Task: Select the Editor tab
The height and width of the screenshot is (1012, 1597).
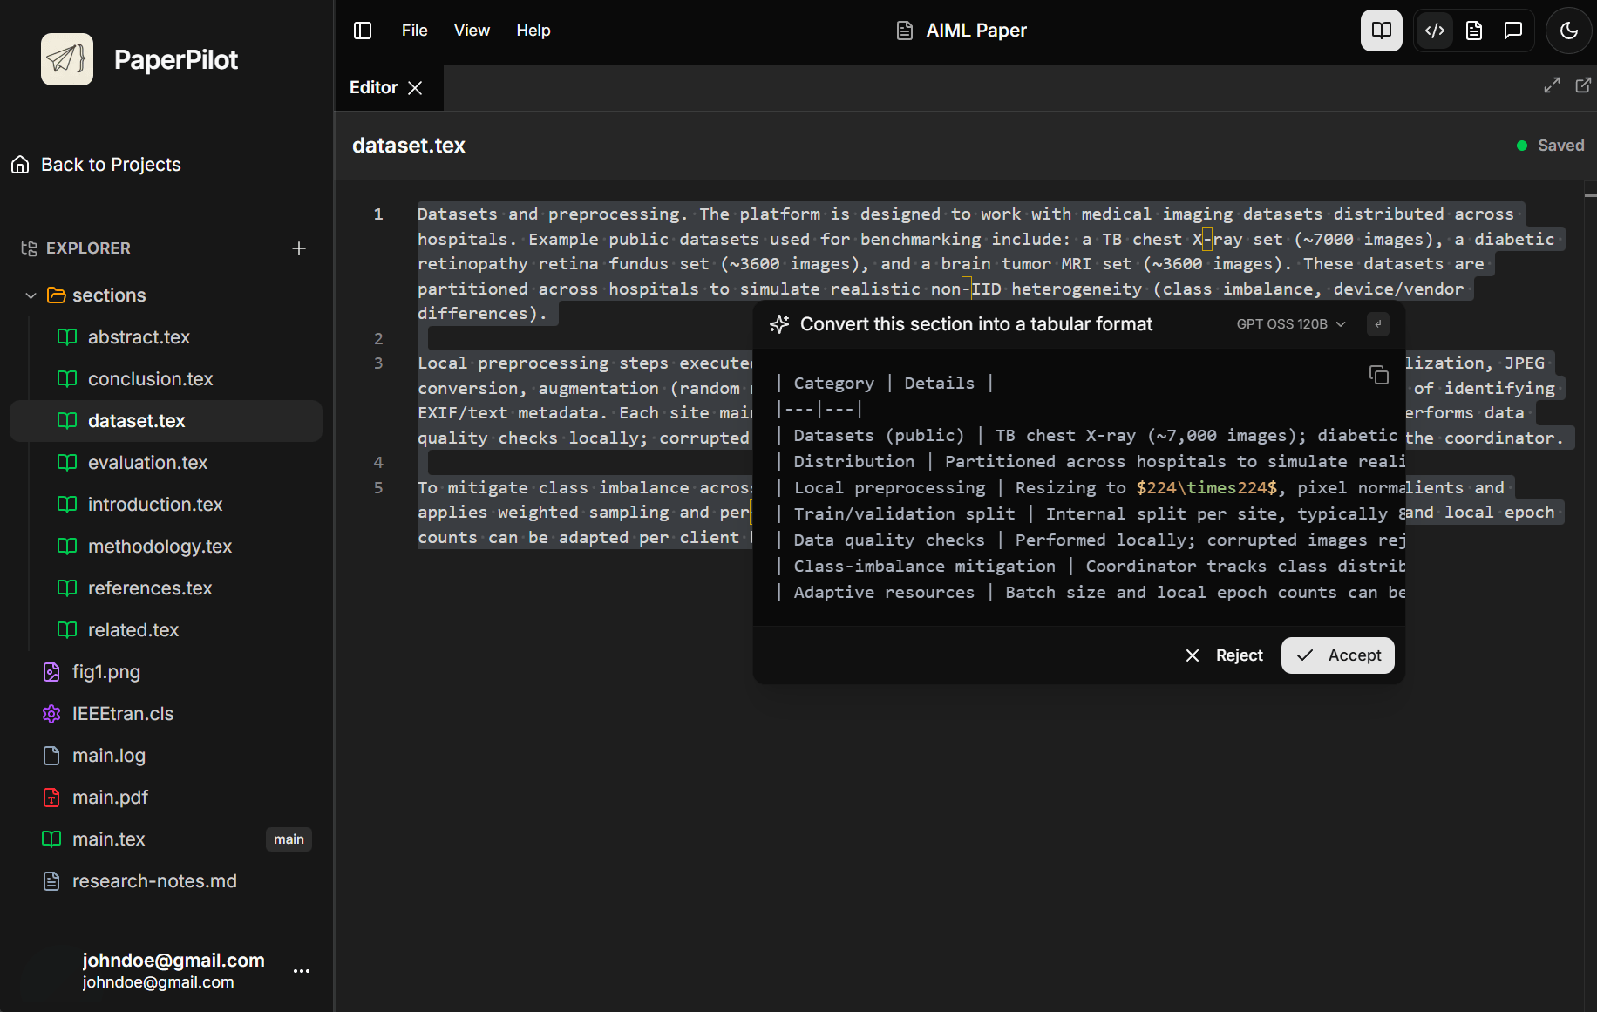Action: (x=373, y=87)
